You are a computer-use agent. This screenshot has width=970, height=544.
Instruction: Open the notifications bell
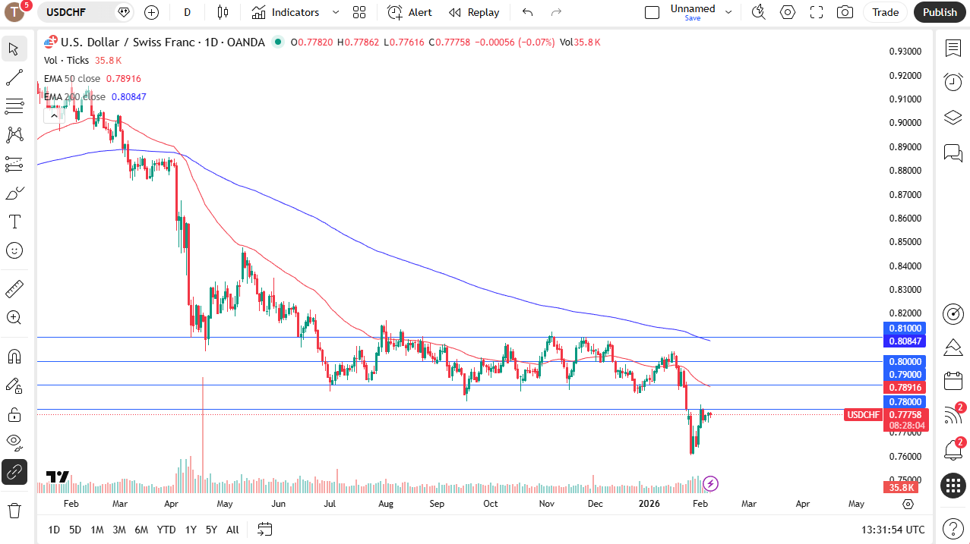953,450
